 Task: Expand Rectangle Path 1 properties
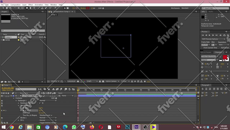click(19, 103)
